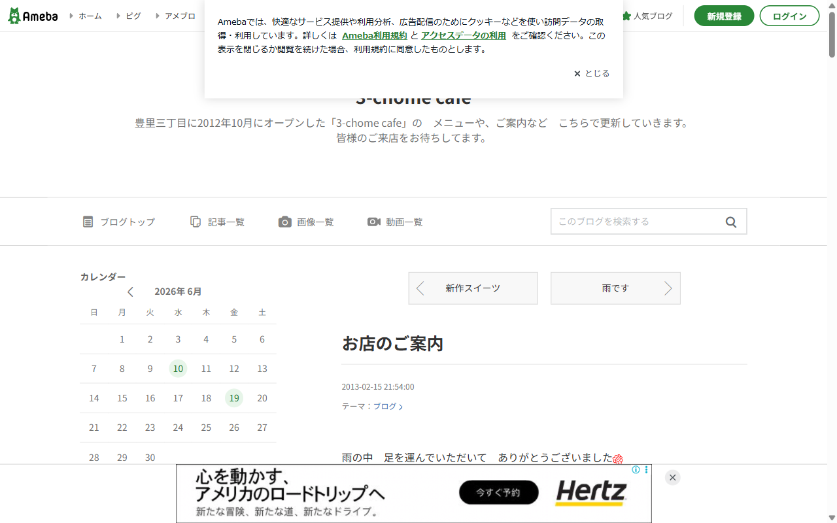The width and height of the screenshot is (837, 523).
Task: Click the ログイン button
Action: click(789, 16)
